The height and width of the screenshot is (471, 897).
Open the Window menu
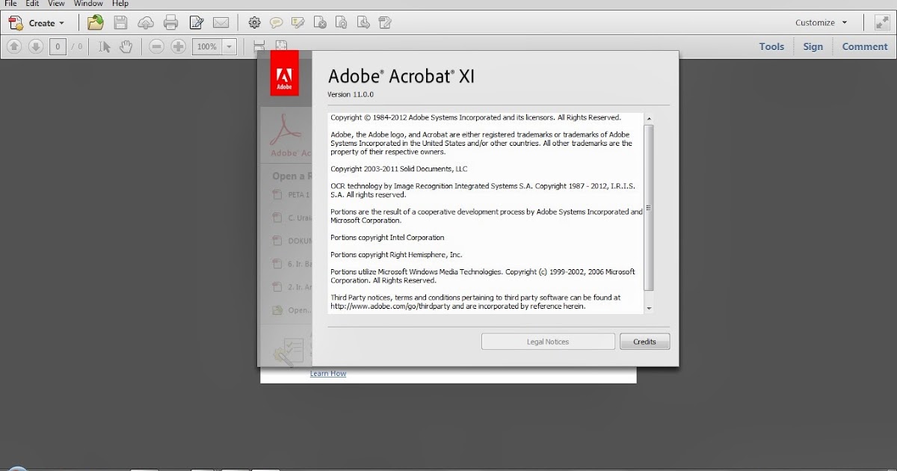[x=88, y=4]
